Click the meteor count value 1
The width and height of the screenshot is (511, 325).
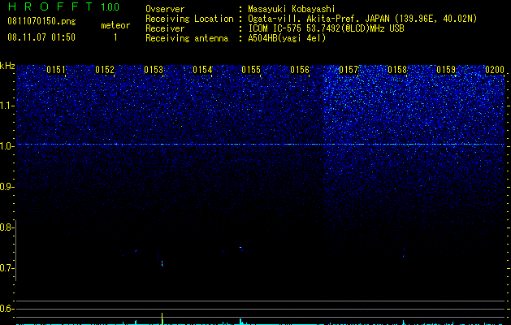[115, 37]
